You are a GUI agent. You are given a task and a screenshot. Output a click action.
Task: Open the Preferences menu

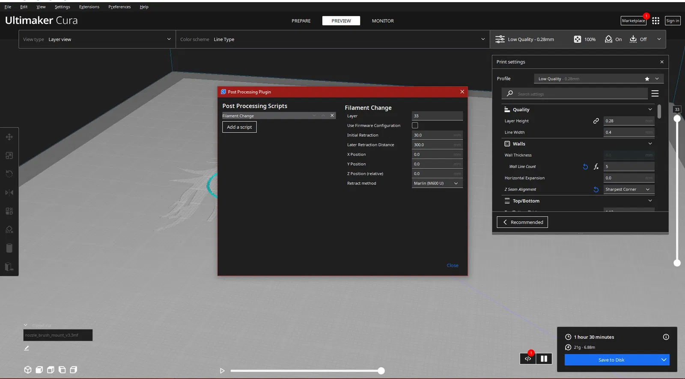pos(119,7)
